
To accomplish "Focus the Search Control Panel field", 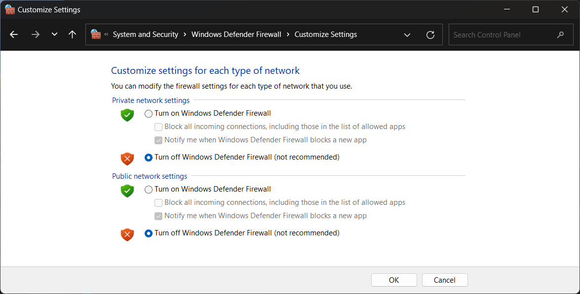I will (511, 34).
